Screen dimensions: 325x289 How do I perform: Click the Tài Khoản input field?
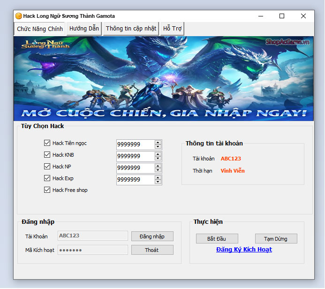93,236
